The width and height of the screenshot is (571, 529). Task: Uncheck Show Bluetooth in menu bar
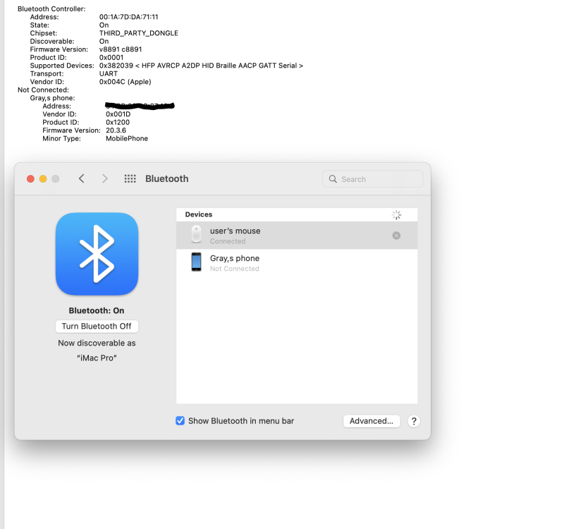click(x=180, y=421)
